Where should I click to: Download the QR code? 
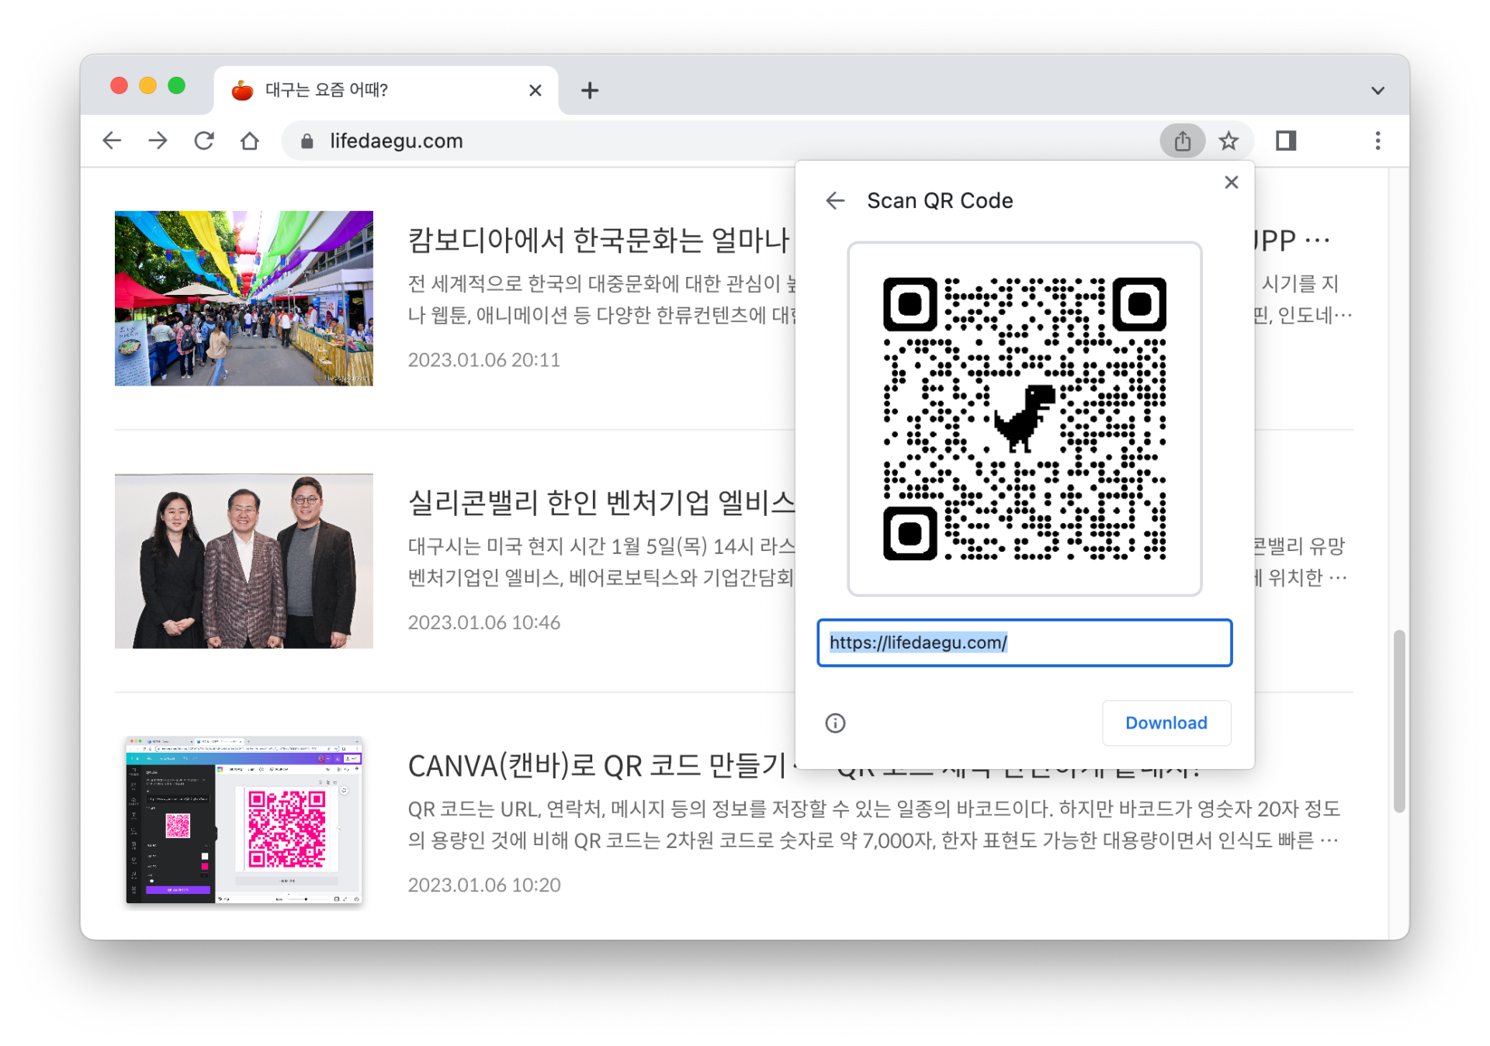(1166, 722)
